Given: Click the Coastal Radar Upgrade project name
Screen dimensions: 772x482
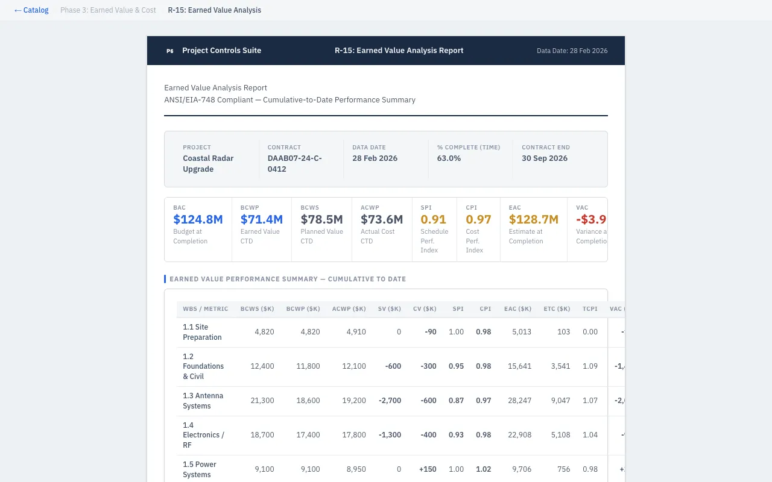Looking at the screenshot, I should pyautogui.click(x=208, y=163).
